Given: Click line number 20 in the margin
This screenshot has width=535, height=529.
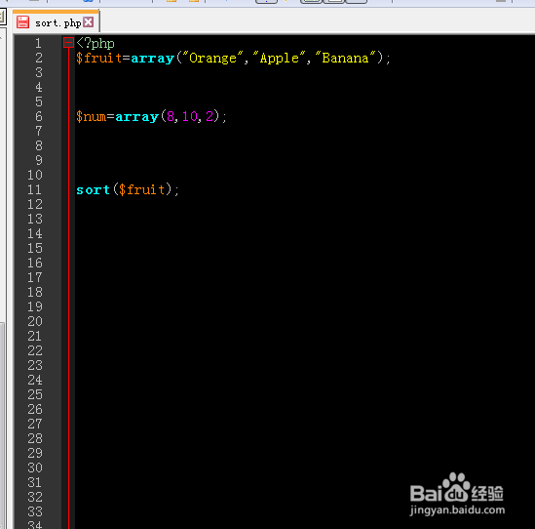Looking at the screenshot, I should coord(34,321).
